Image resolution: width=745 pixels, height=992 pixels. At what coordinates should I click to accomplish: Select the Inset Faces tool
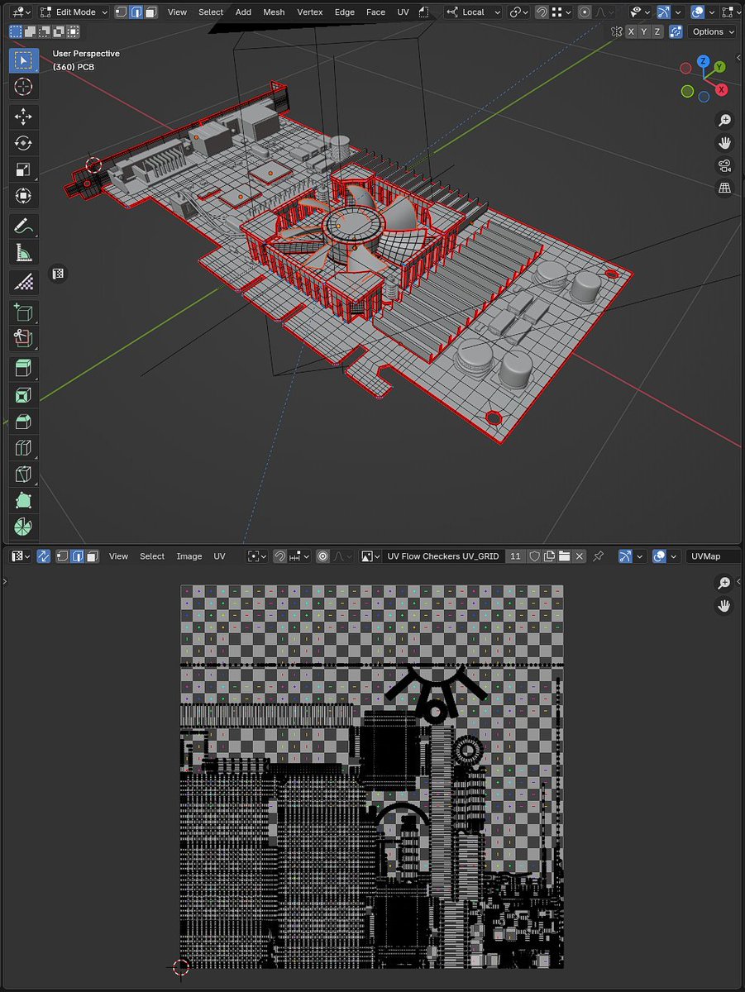tap(23, 394)
